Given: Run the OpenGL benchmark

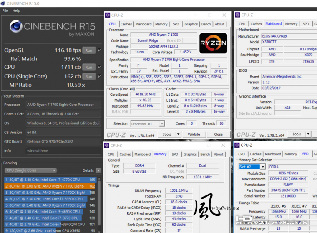Looking at the screenshot, I should point(88,50).
